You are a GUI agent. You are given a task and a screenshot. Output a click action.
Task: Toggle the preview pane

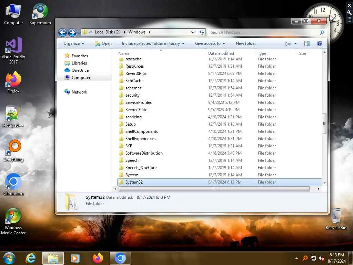307,43
